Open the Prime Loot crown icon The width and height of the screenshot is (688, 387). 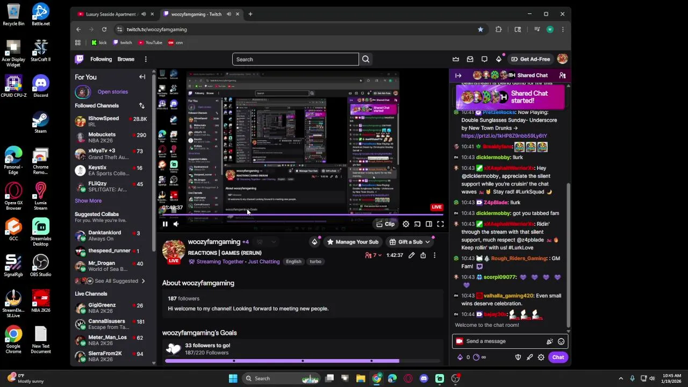tap(456, 59)
